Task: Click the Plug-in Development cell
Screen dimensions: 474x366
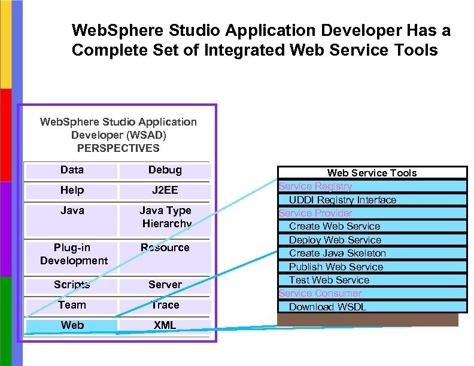Action: coord(72,257)
